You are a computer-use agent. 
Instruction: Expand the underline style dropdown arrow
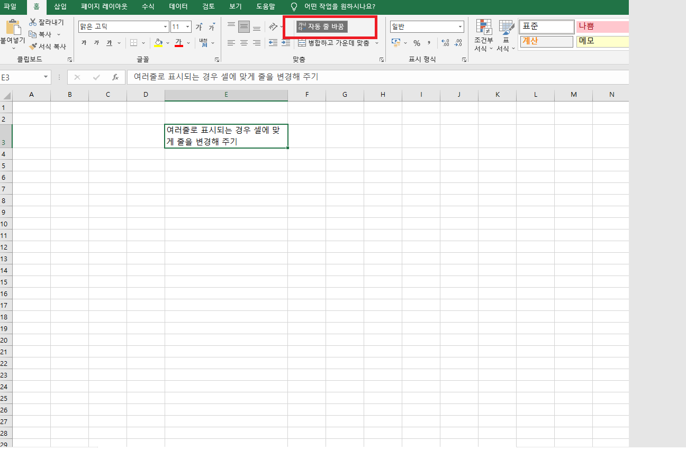pyautogui.click(x=119, y=43)
